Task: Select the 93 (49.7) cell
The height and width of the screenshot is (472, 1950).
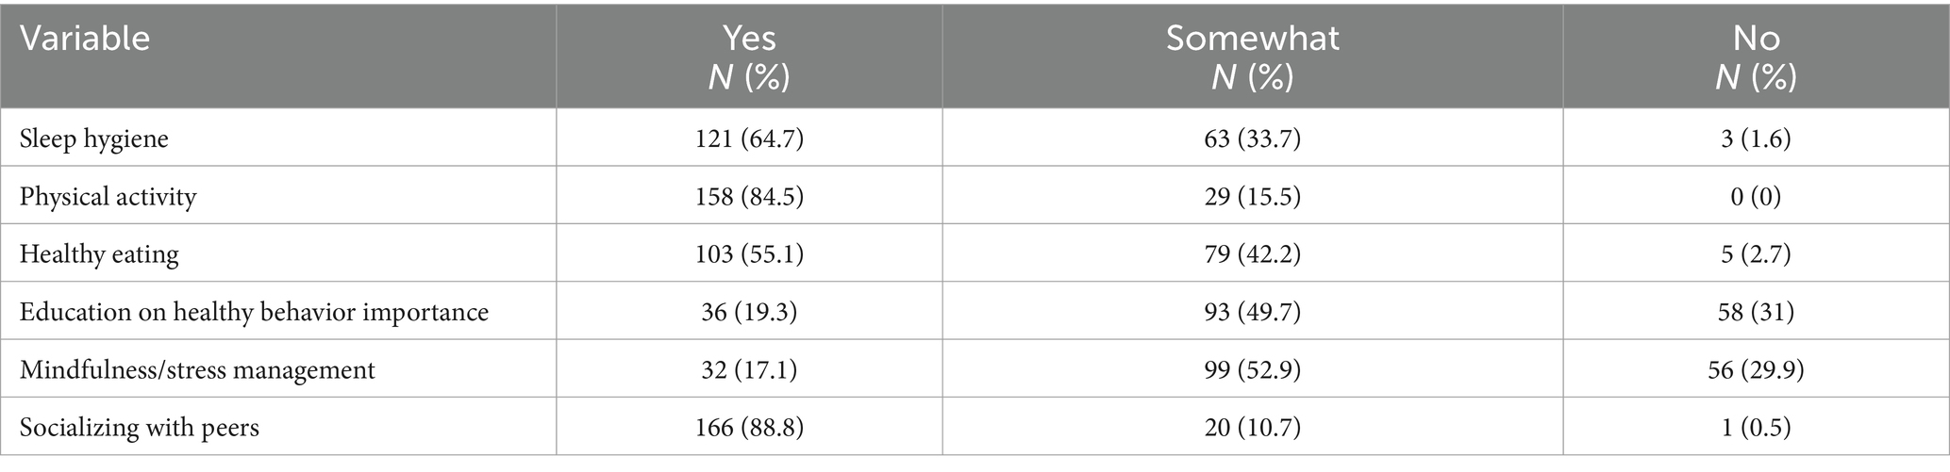Action: coord(1253,312)
